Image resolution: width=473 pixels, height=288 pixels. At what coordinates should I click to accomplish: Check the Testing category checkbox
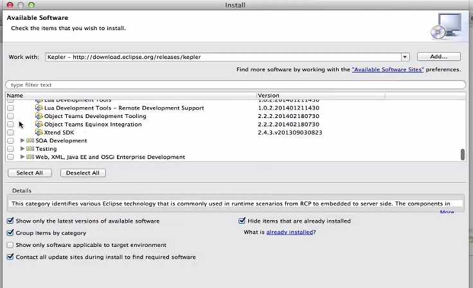point(10,149)
